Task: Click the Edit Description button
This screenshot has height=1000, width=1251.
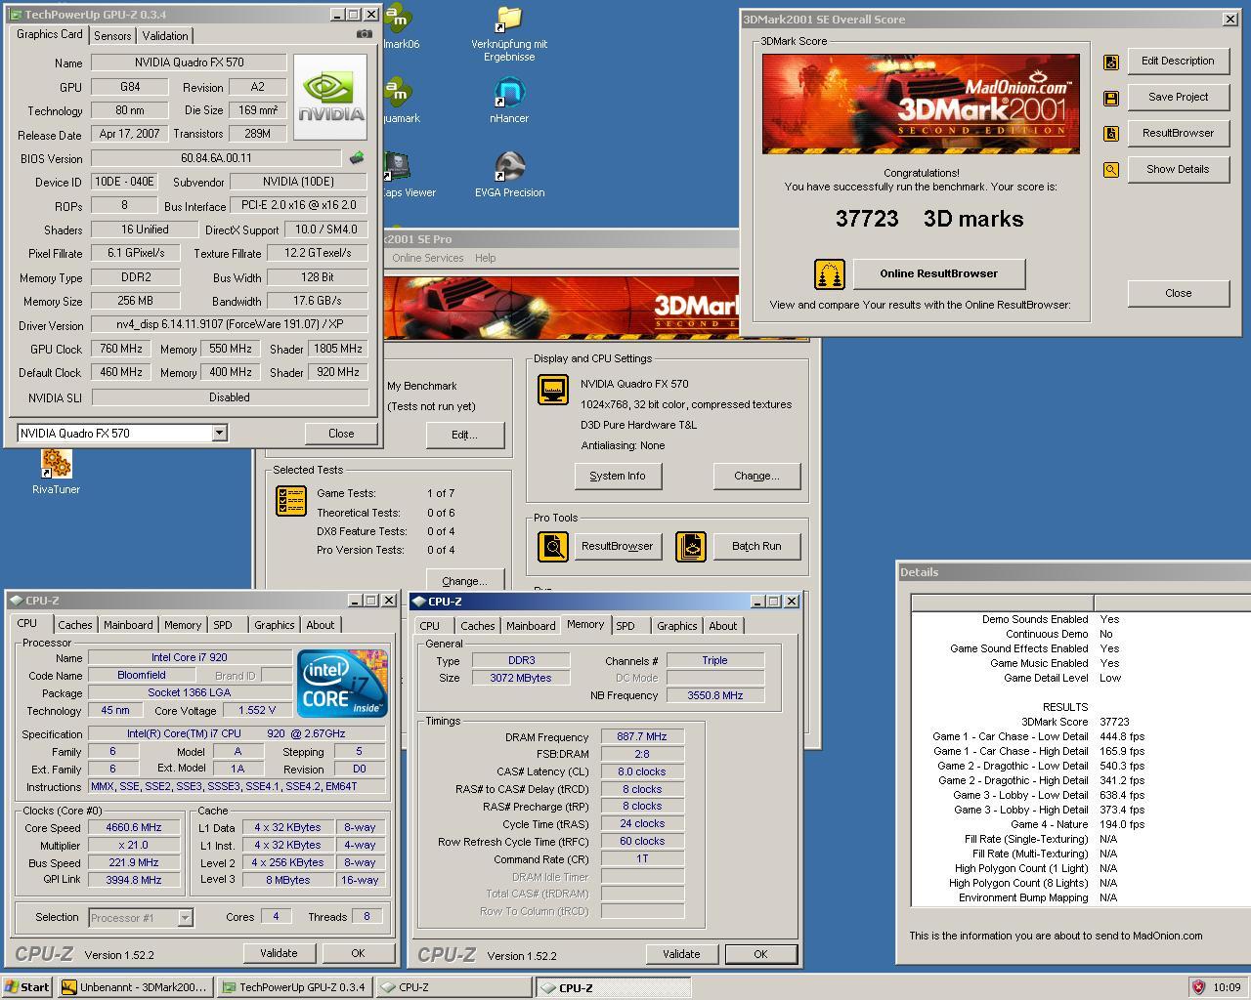Action: 1178,62
